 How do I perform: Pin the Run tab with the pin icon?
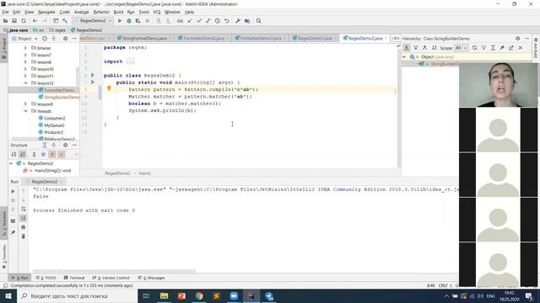pyautogui.click(x=13, y=233)
